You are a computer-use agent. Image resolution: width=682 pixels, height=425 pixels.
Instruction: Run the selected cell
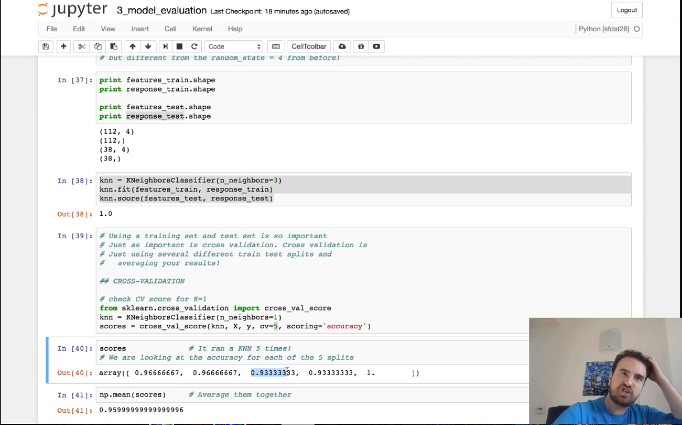click(x=164, y=46)
